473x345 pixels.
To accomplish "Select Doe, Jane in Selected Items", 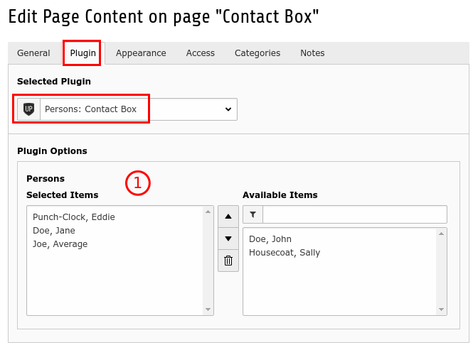I will tap(54, 231).
